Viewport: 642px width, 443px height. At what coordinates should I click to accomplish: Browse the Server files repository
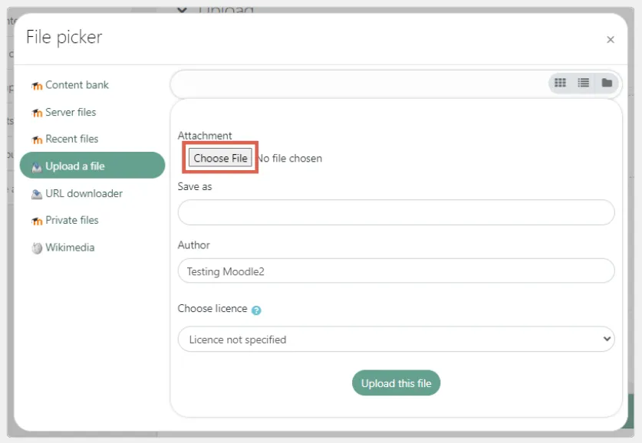71,112
